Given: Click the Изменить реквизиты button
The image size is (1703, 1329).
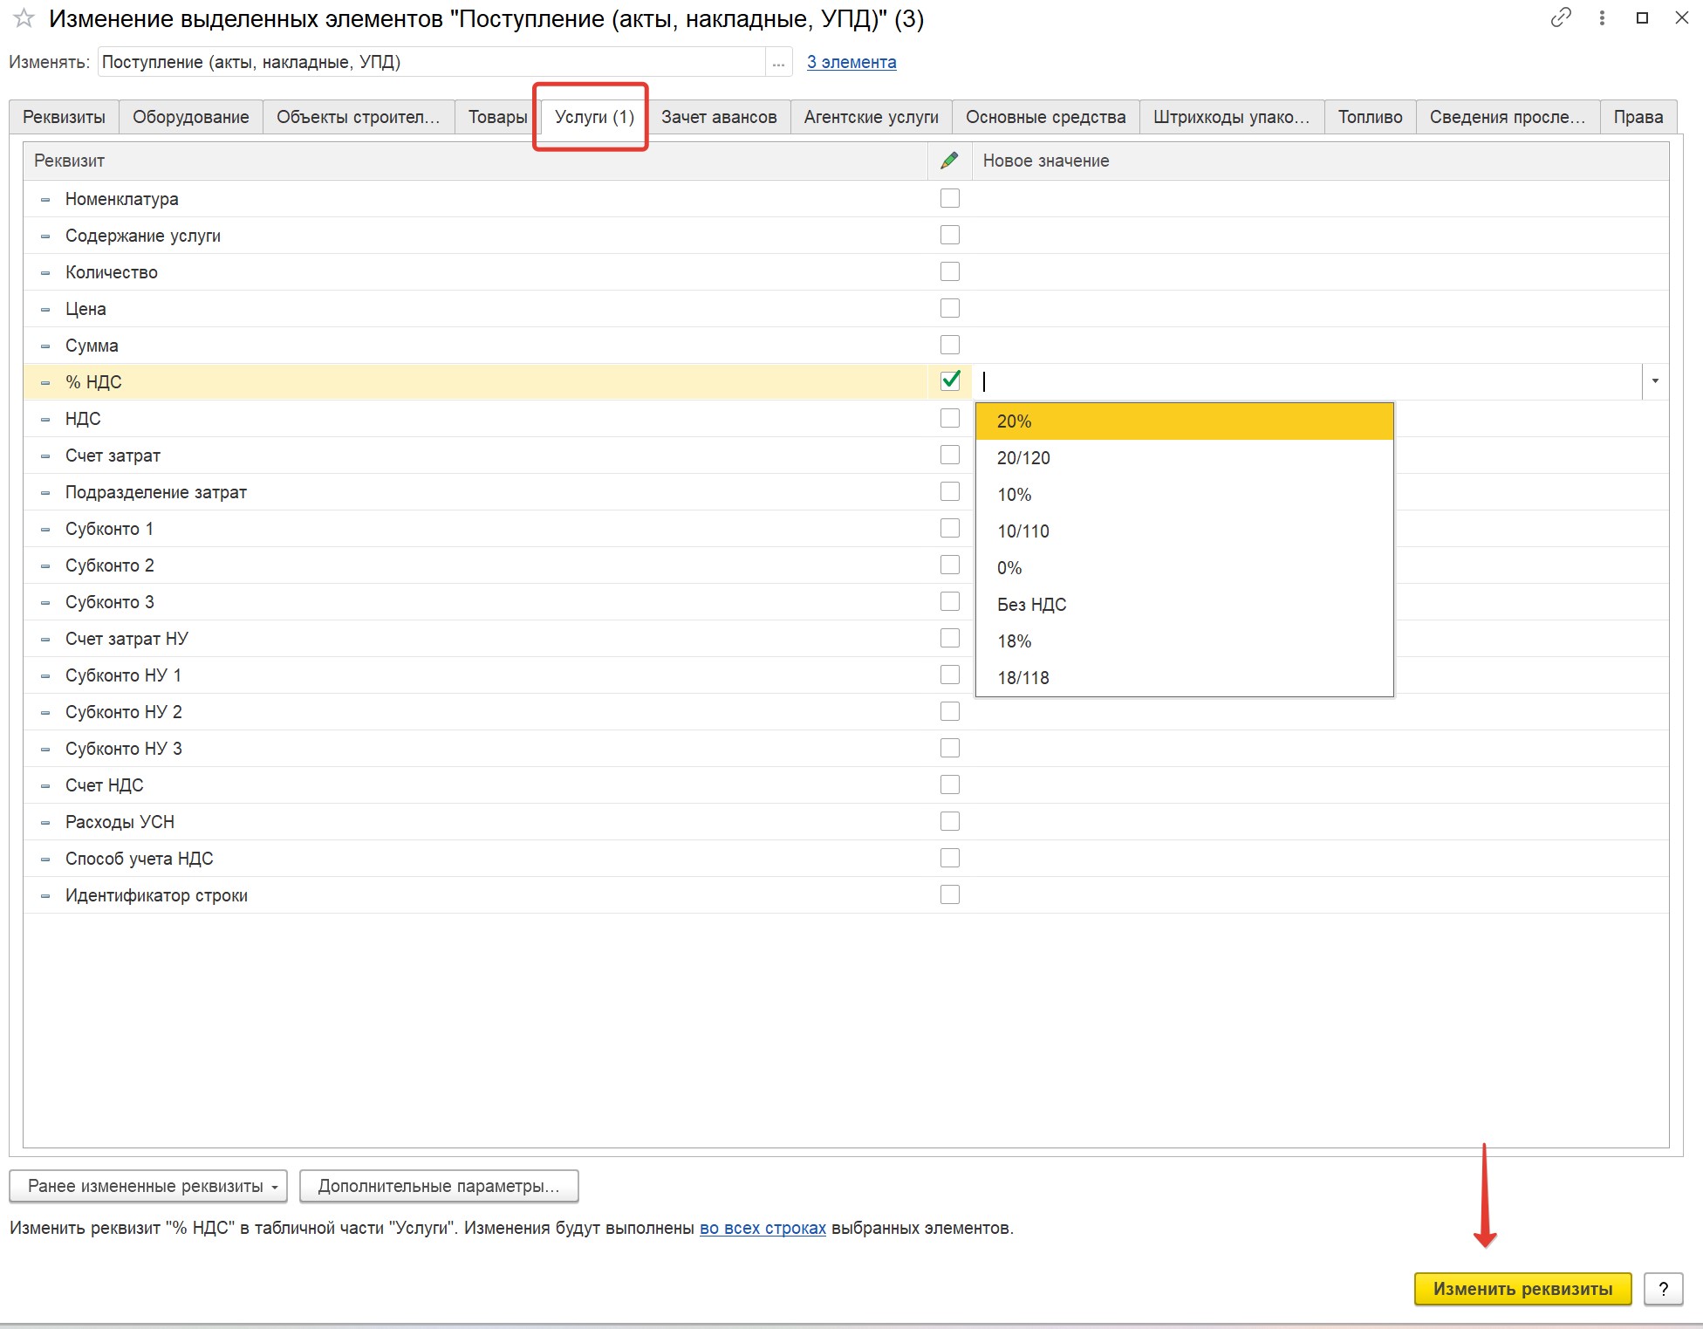Looking at the screenshot, I should pyautogui.click(x=1522, y=1289).
